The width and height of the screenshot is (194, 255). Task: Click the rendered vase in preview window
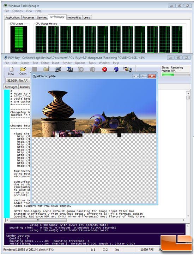click(x=58, y=105)
